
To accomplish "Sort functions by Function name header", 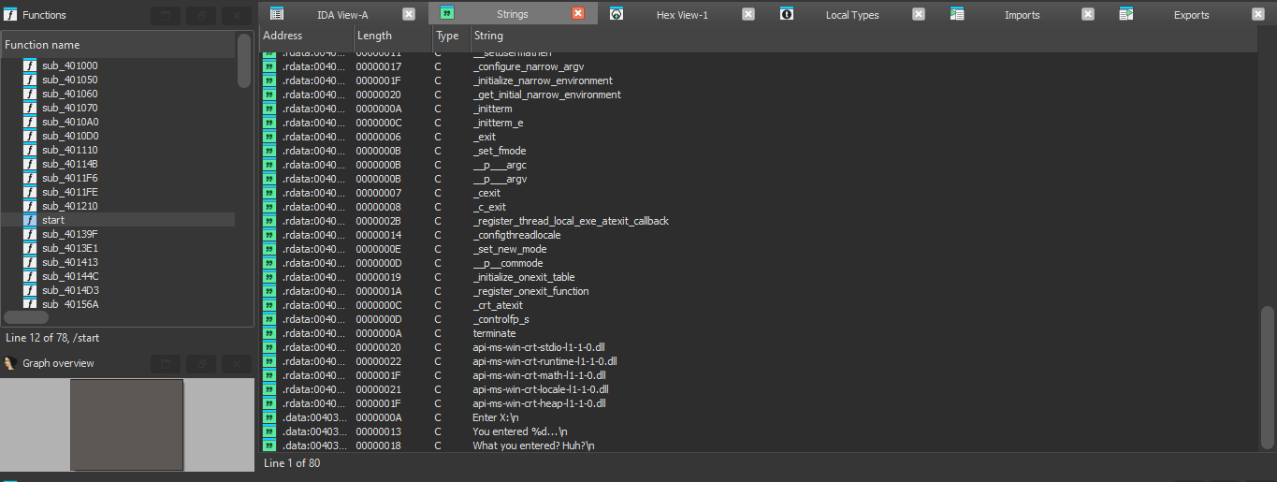I will point(117,45).
